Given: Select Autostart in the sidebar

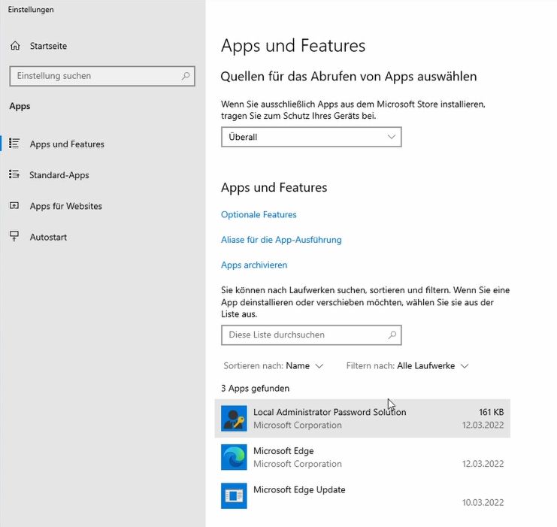Looking at the screenshot, I should [x=48, y=237].
